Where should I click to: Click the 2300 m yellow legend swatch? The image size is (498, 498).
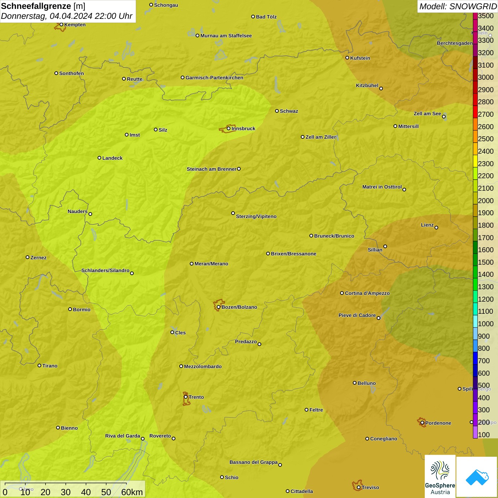coord(475,161)
